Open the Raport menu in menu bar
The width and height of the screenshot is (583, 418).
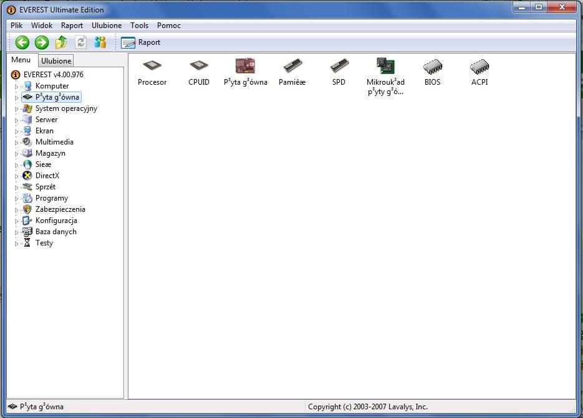coord(72,26)
